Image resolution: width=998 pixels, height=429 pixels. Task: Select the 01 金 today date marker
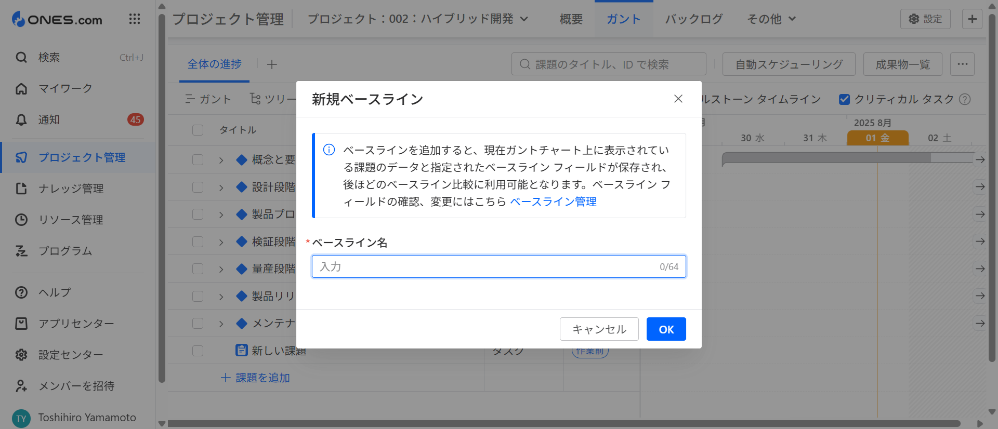877,138
